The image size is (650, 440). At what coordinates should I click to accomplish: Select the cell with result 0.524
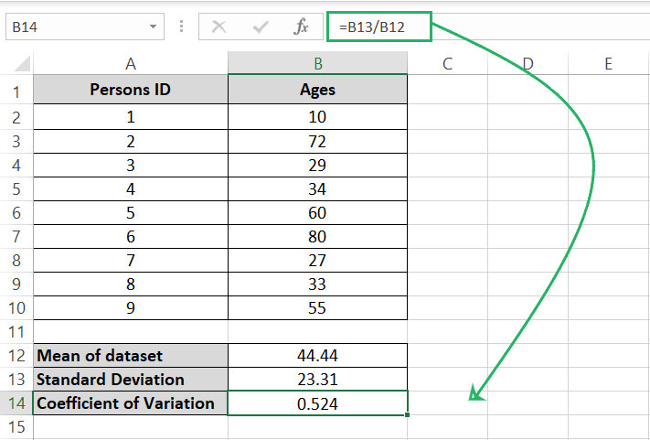[x=317, y=403]
